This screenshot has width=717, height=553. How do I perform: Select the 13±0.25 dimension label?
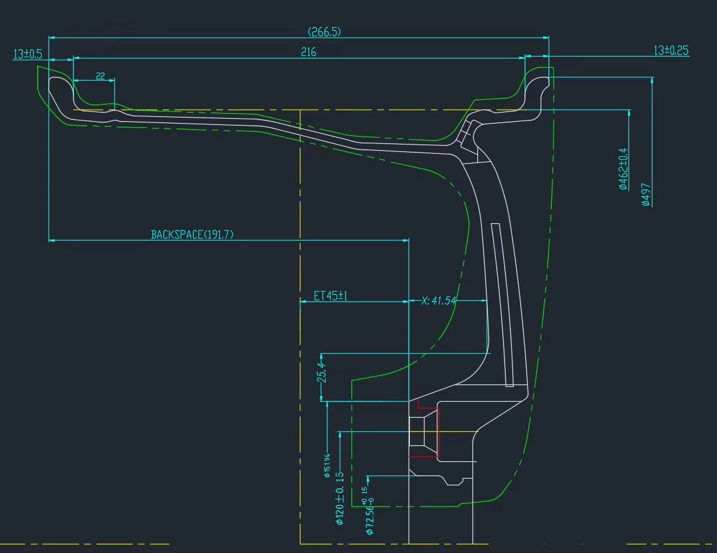671,50
